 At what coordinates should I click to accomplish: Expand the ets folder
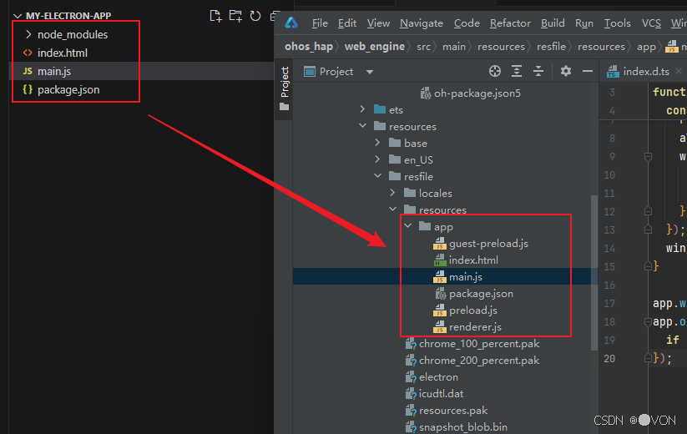[362, 109]
